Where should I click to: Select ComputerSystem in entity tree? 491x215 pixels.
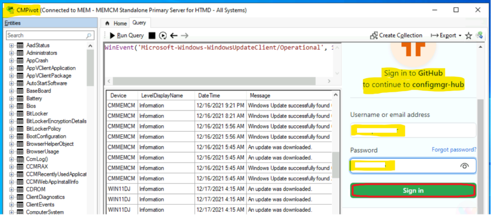coord(45,212)
